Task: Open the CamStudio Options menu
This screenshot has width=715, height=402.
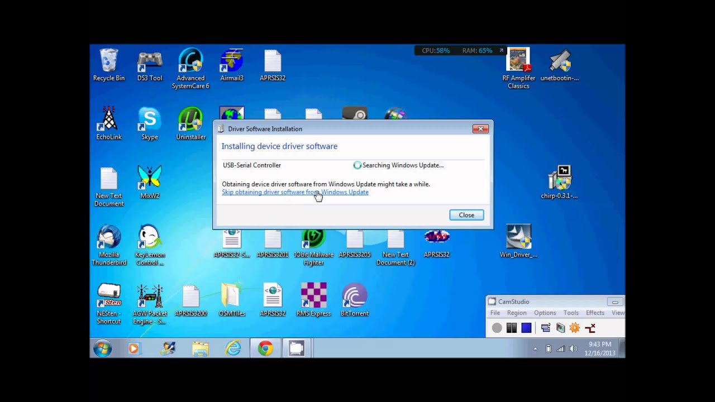Action: [545, 313]
